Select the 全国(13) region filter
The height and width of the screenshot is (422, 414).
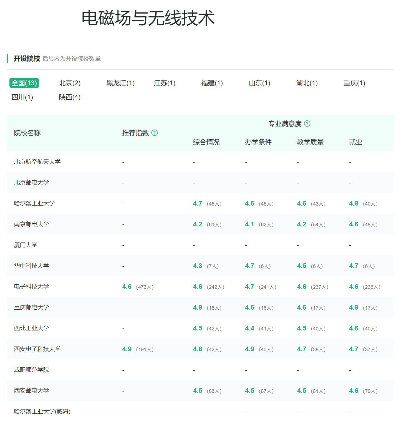tap(25, 83)
